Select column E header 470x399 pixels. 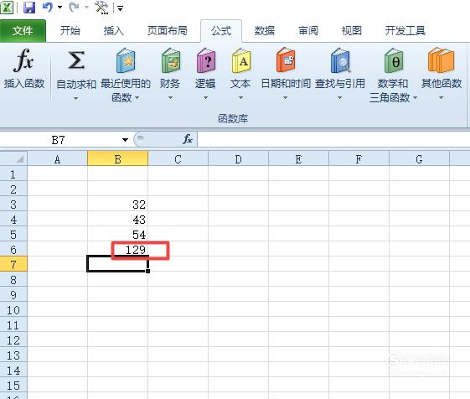[x=298, y=158]
